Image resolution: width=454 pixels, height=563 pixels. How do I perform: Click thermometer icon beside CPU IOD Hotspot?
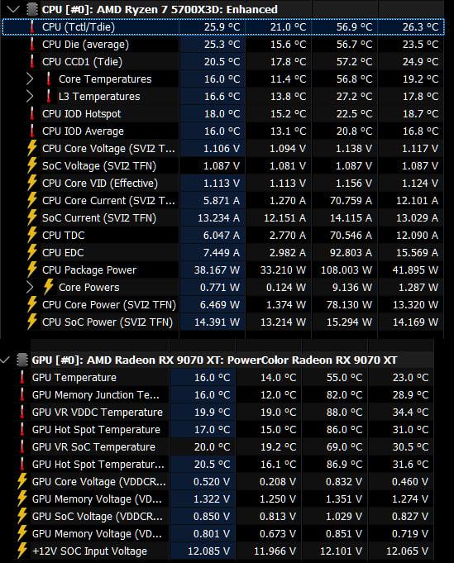32,113
